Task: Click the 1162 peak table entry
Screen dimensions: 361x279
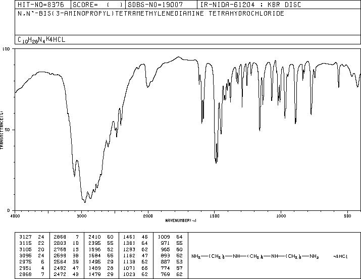Action: pyautogui.click(x=136, y=255)
